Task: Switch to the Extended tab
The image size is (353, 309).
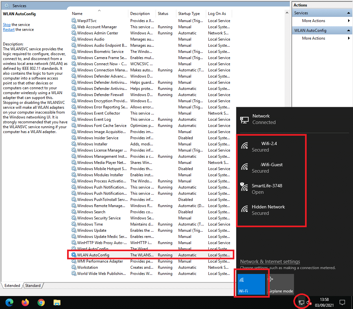Action: point(12,286)
